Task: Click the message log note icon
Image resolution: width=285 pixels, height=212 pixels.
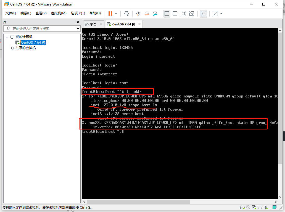Action: pyautogui.click(x=275, y=208)
